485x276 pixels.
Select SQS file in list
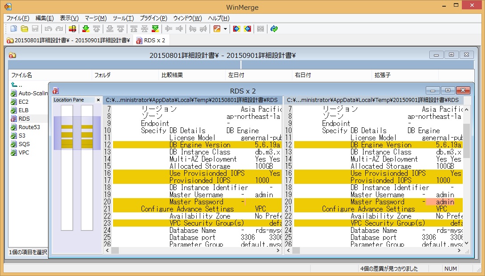(20, 144)
